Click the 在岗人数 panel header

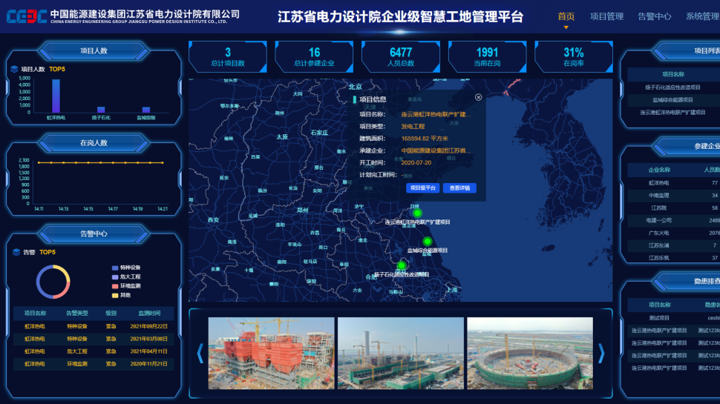coord(94,143)
